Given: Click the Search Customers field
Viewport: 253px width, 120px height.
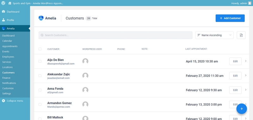Looking at the screenshot, I should 115,35.
